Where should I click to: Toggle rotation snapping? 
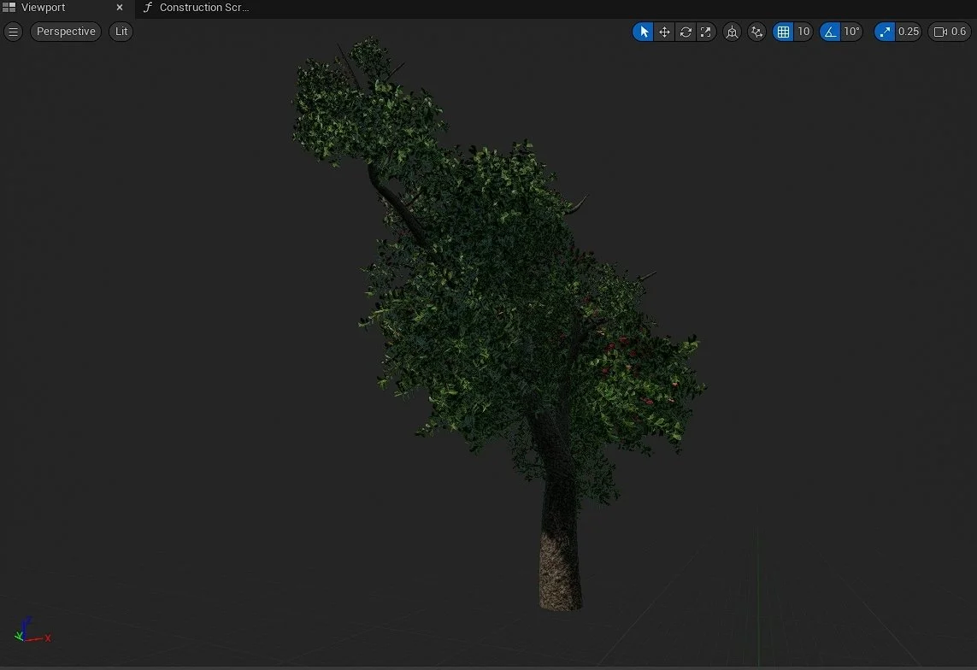pos(829,32)
